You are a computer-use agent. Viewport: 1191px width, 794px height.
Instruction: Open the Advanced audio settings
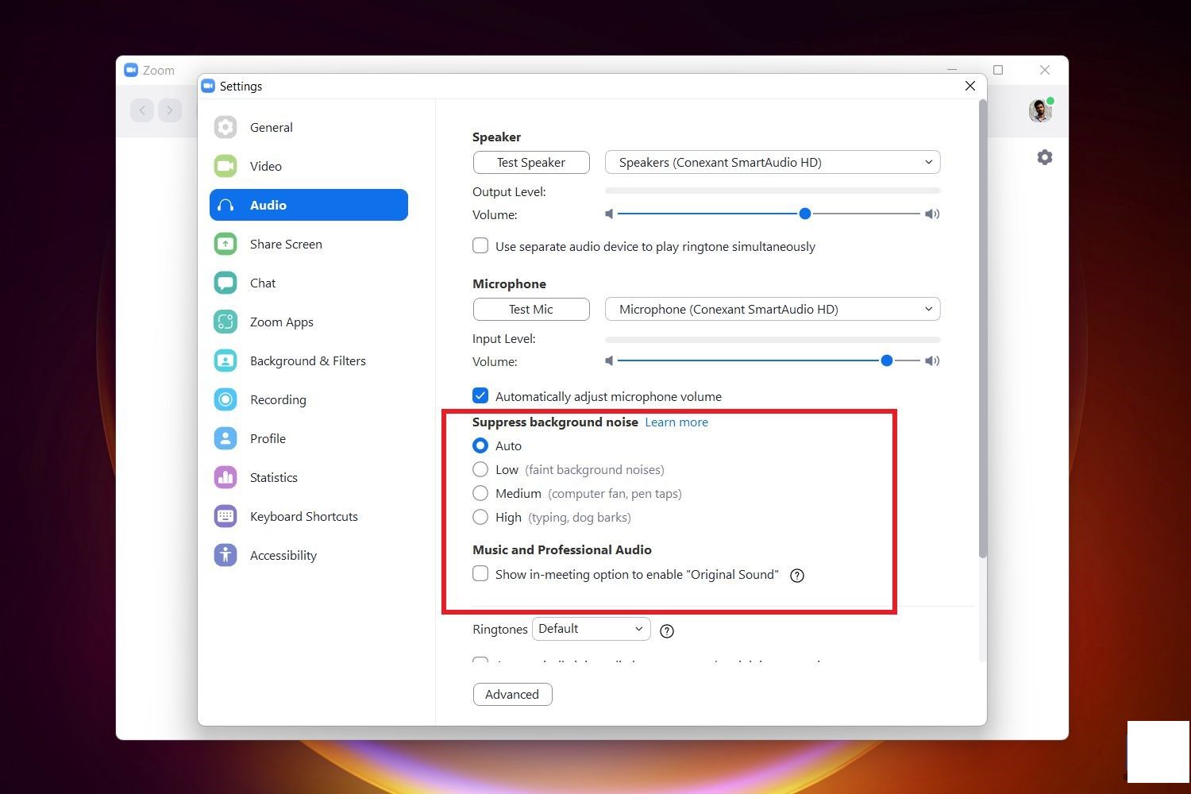tap(512, 694)
